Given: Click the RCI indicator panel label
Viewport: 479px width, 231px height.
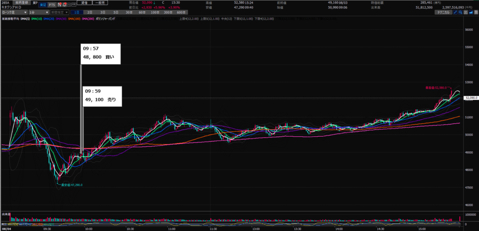Looking at the screenshot, I should 4,224.
